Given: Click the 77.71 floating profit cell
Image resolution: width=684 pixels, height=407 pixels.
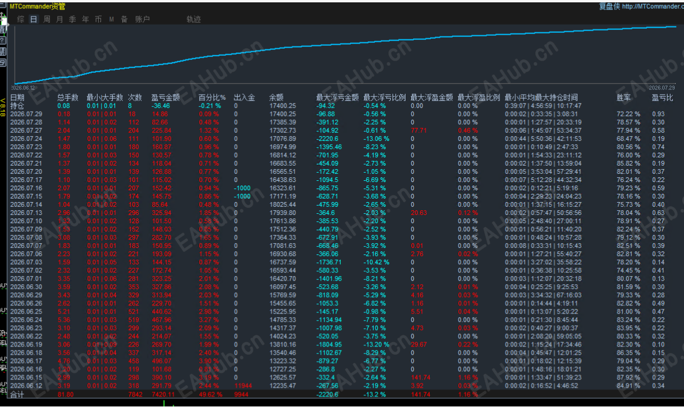Looking at the screenshot, I should [419, 130].
